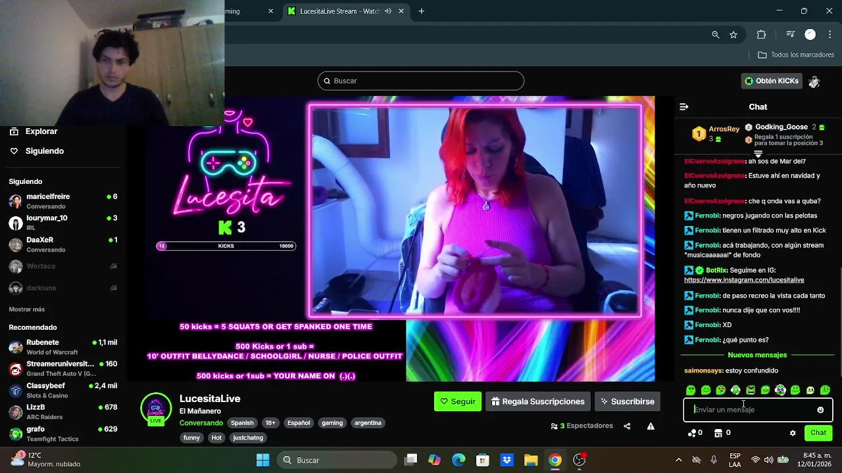Click Nuevos mensajes to jump to latest
The width and height of the screenshot is (842, 473).
757,355
